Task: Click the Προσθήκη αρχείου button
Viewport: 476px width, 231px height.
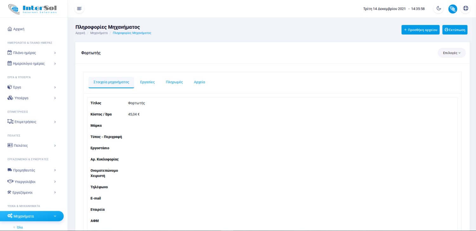Action: (420, 30)
